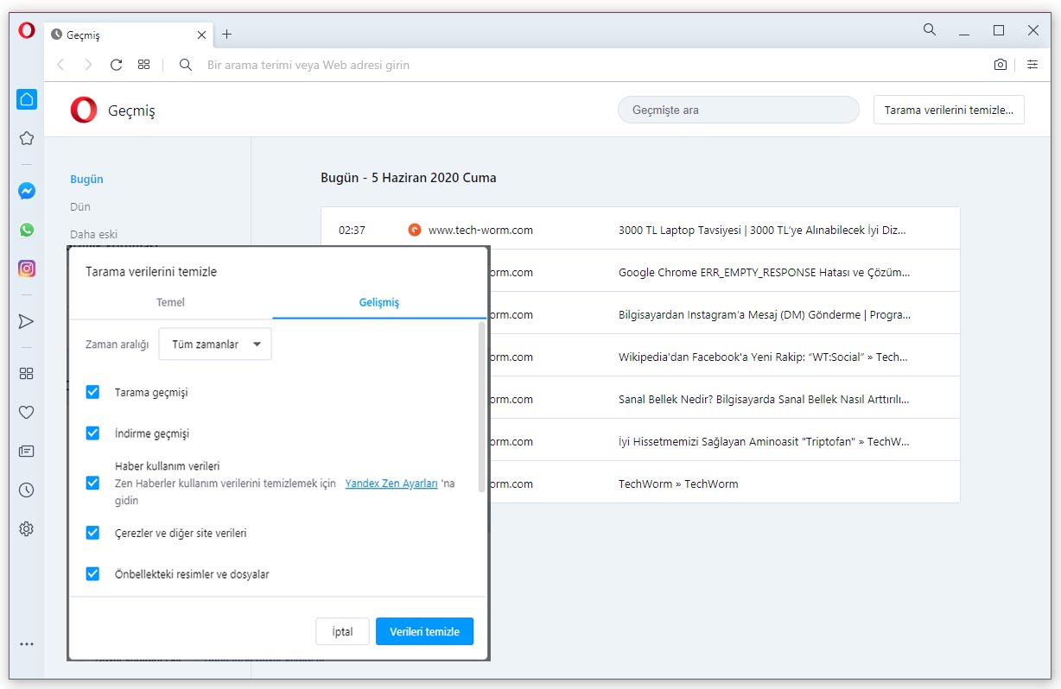Open WhatsApp in the sidebar

pos(27,230)
